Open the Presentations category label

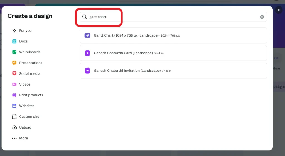point(31,63)
